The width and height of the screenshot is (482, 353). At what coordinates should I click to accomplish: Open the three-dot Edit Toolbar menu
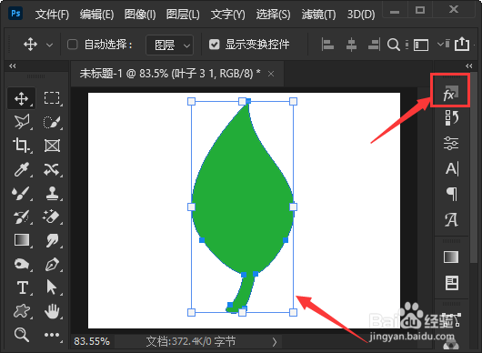coord(52,335)
